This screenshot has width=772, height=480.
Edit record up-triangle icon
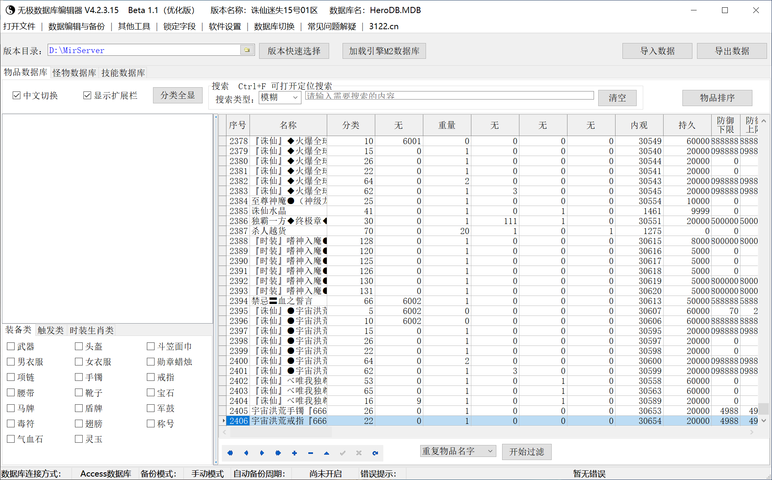(326, 453)
